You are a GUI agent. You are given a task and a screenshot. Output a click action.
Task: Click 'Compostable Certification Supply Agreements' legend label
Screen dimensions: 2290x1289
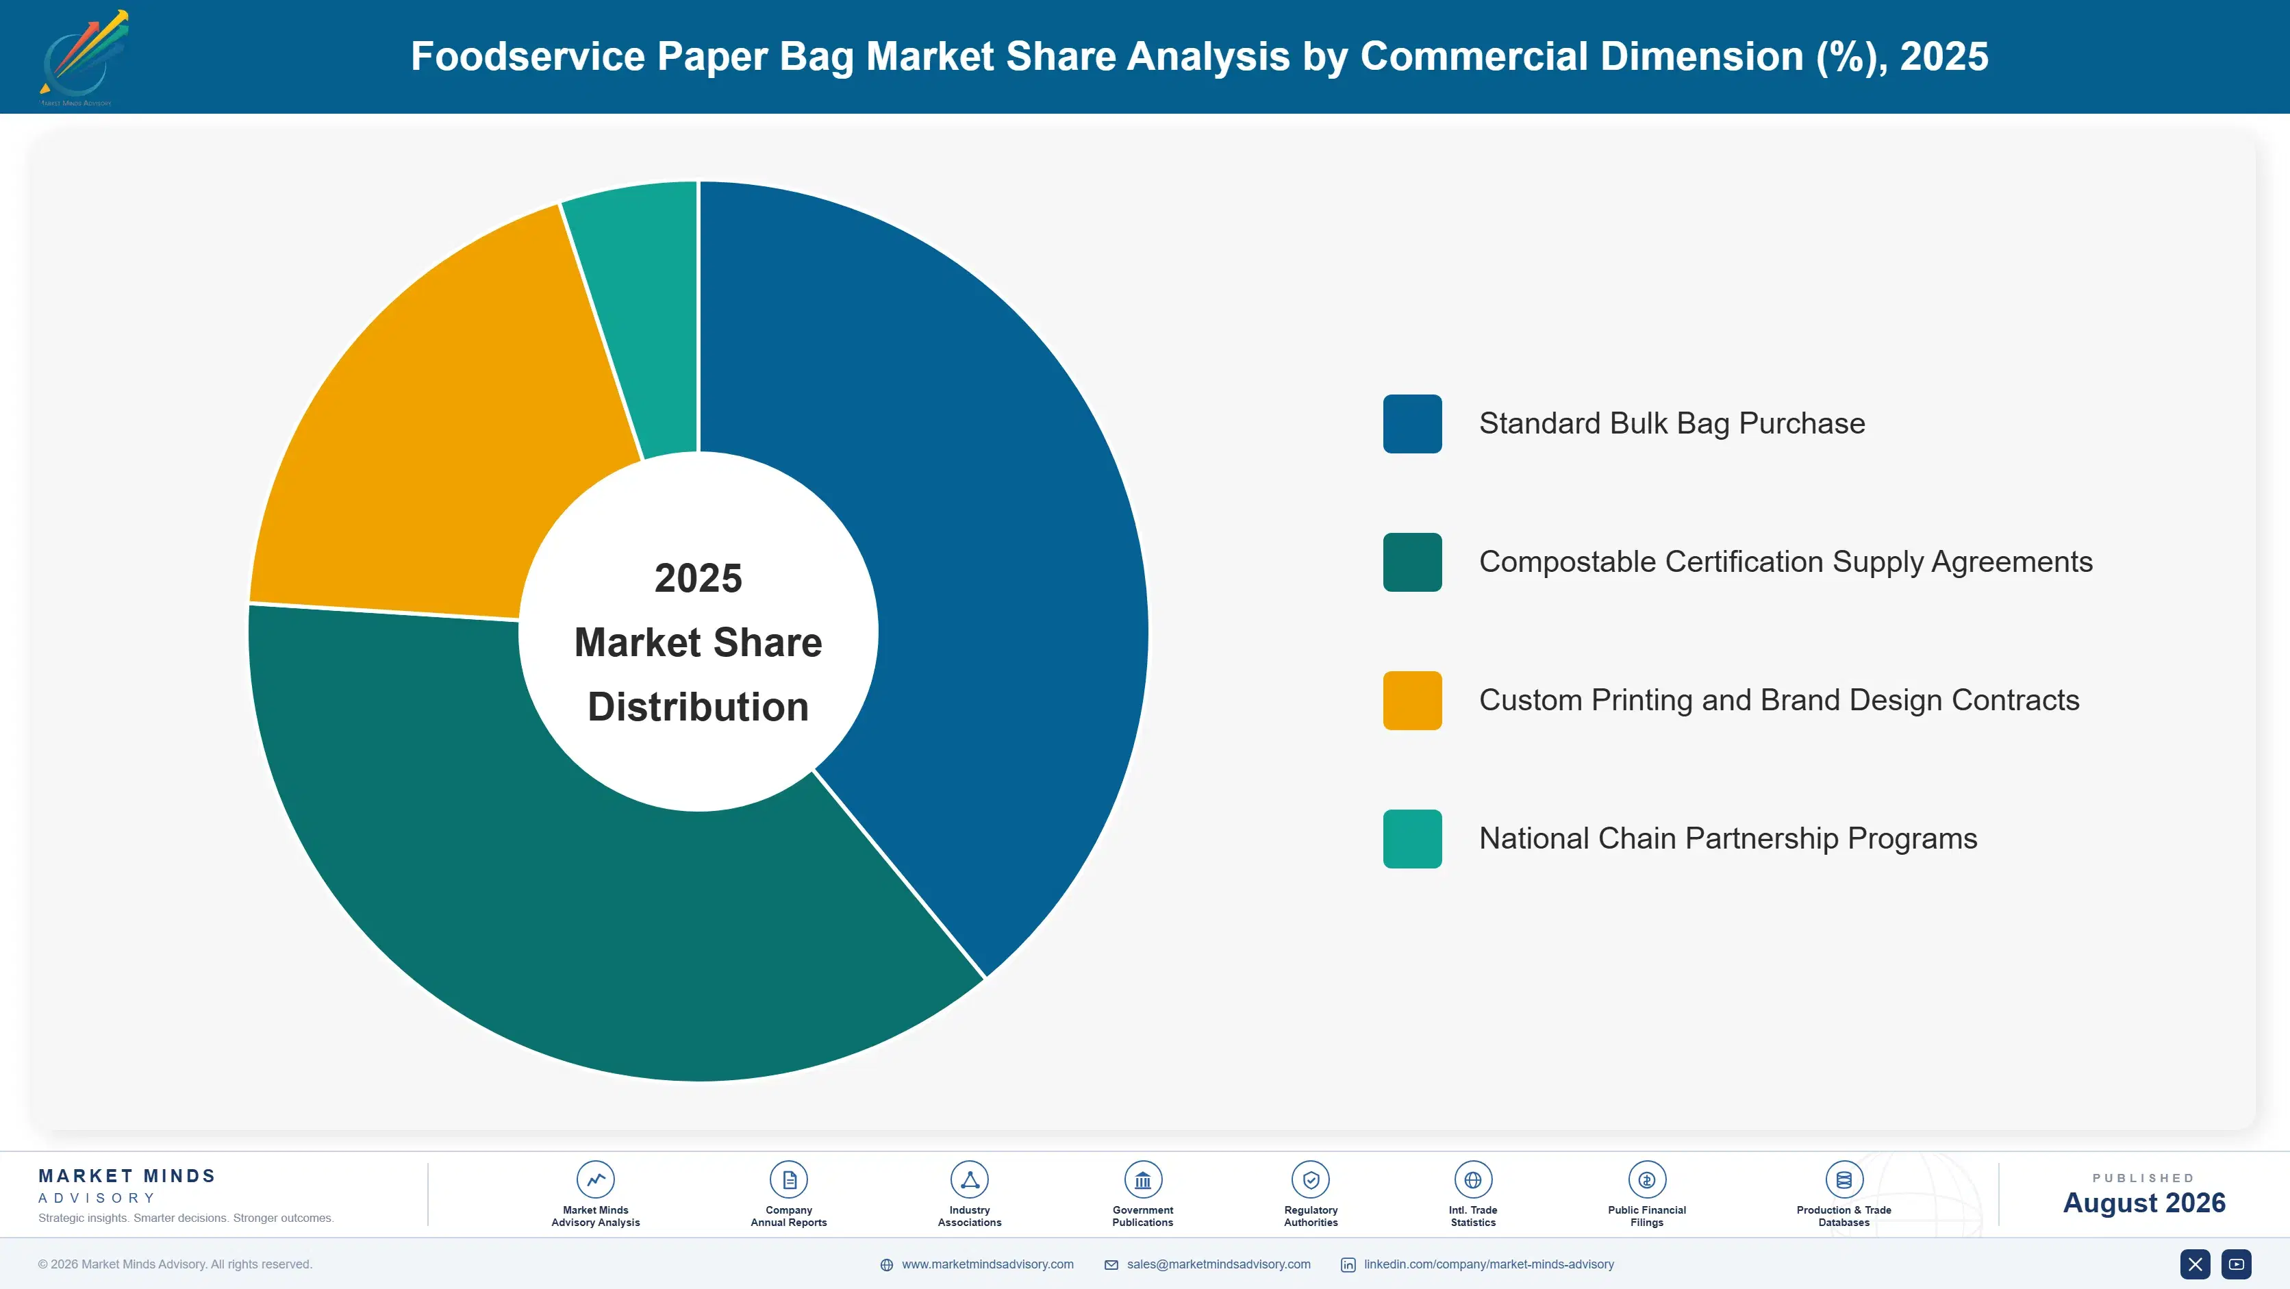point(1785,562)
